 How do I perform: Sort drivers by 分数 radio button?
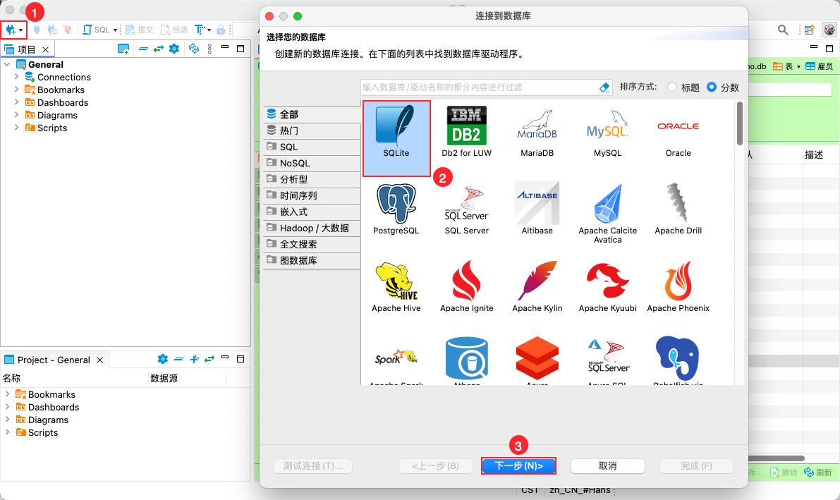[x=712, y=87]
